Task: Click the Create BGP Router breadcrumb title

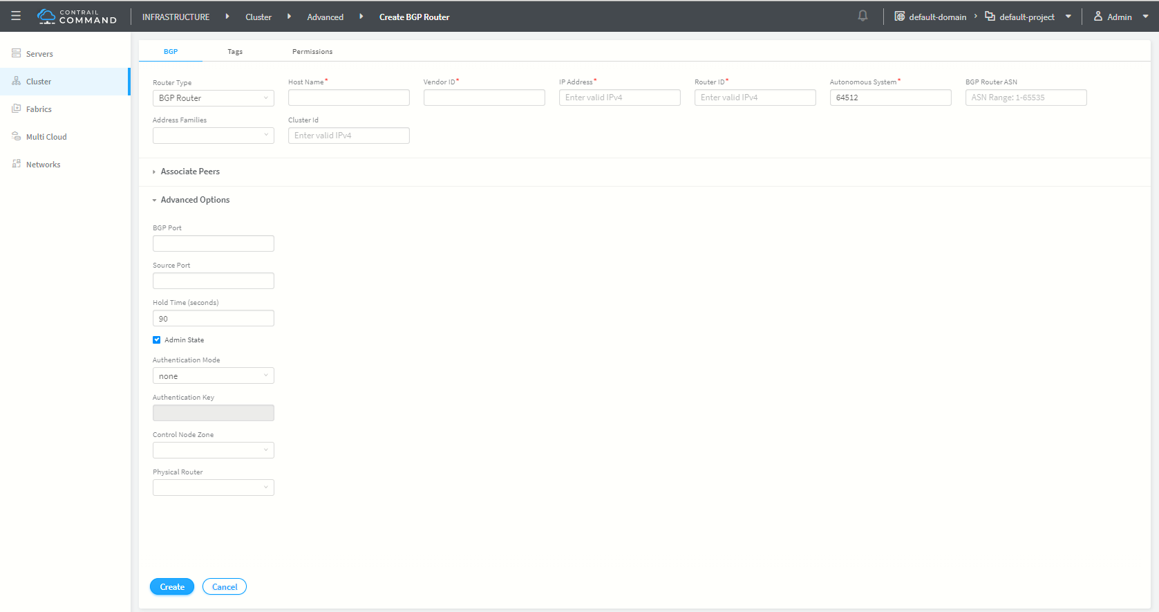Action: pyautogui.click(x=414, y=17)
